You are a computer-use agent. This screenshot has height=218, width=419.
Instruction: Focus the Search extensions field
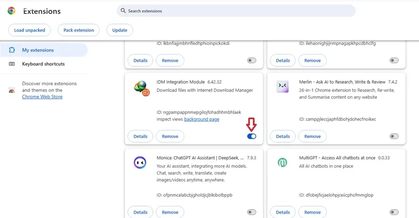[236, 10]
